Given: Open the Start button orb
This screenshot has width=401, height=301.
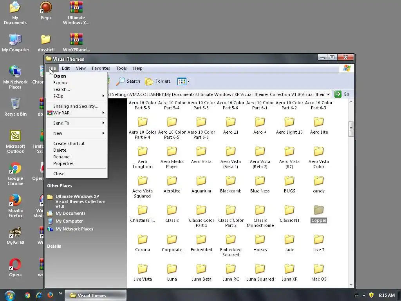Looking at the screenshot, I should click(10, 296).
